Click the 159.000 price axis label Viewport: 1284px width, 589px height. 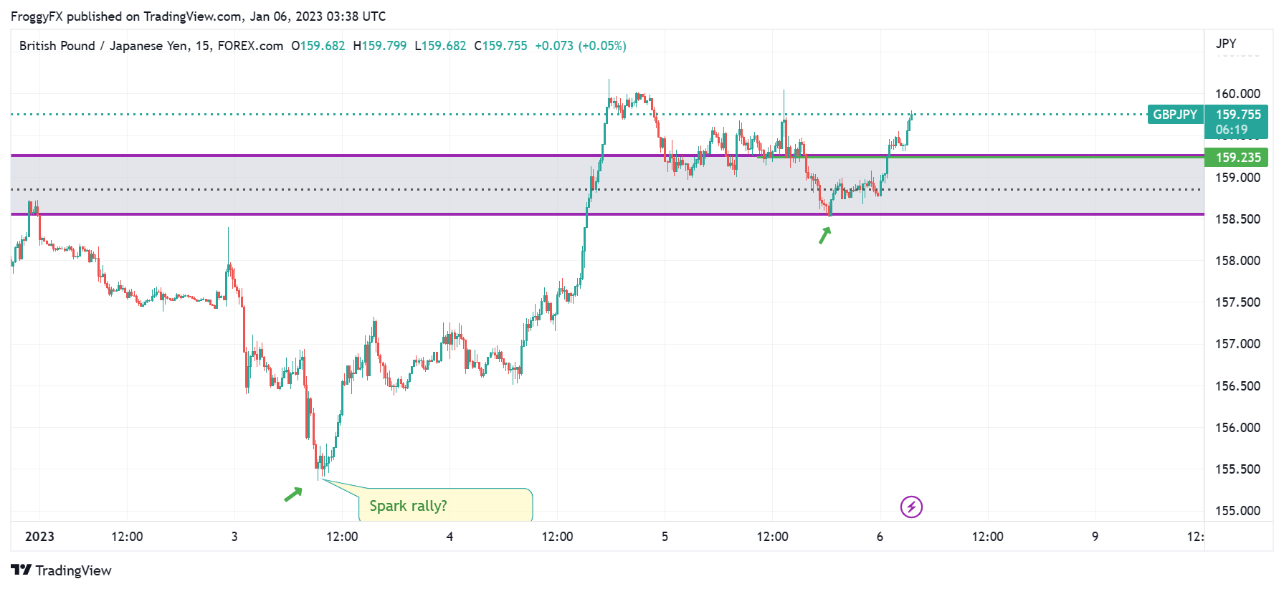(1237, 178)
